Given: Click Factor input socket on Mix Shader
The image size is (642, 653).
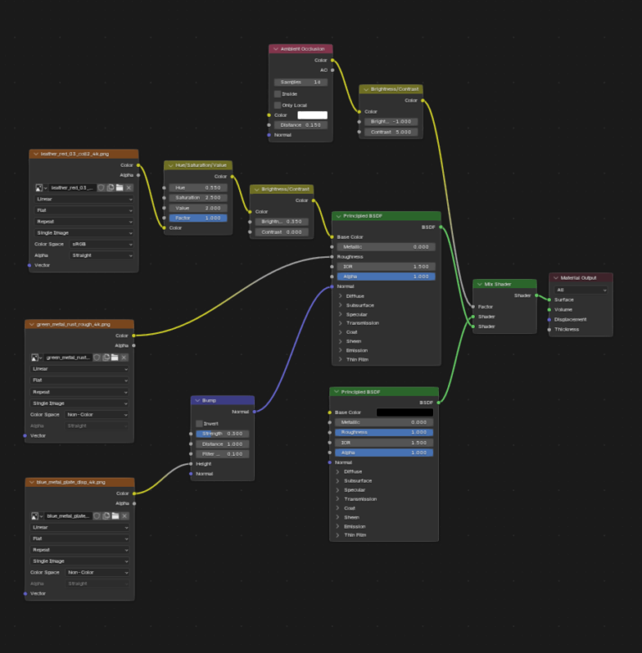Looking at the screenshot, I should 473,306.
